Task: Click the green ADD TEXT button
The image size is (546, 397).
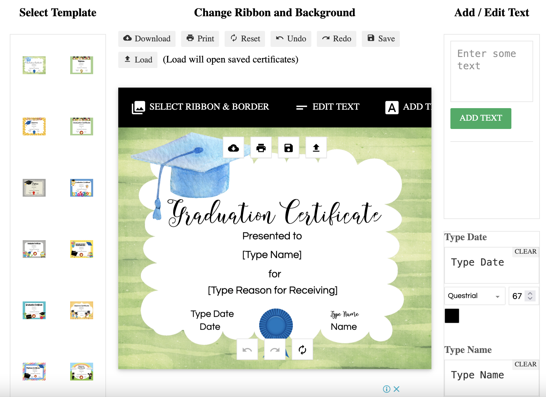Action: click(x=480, y=118)
